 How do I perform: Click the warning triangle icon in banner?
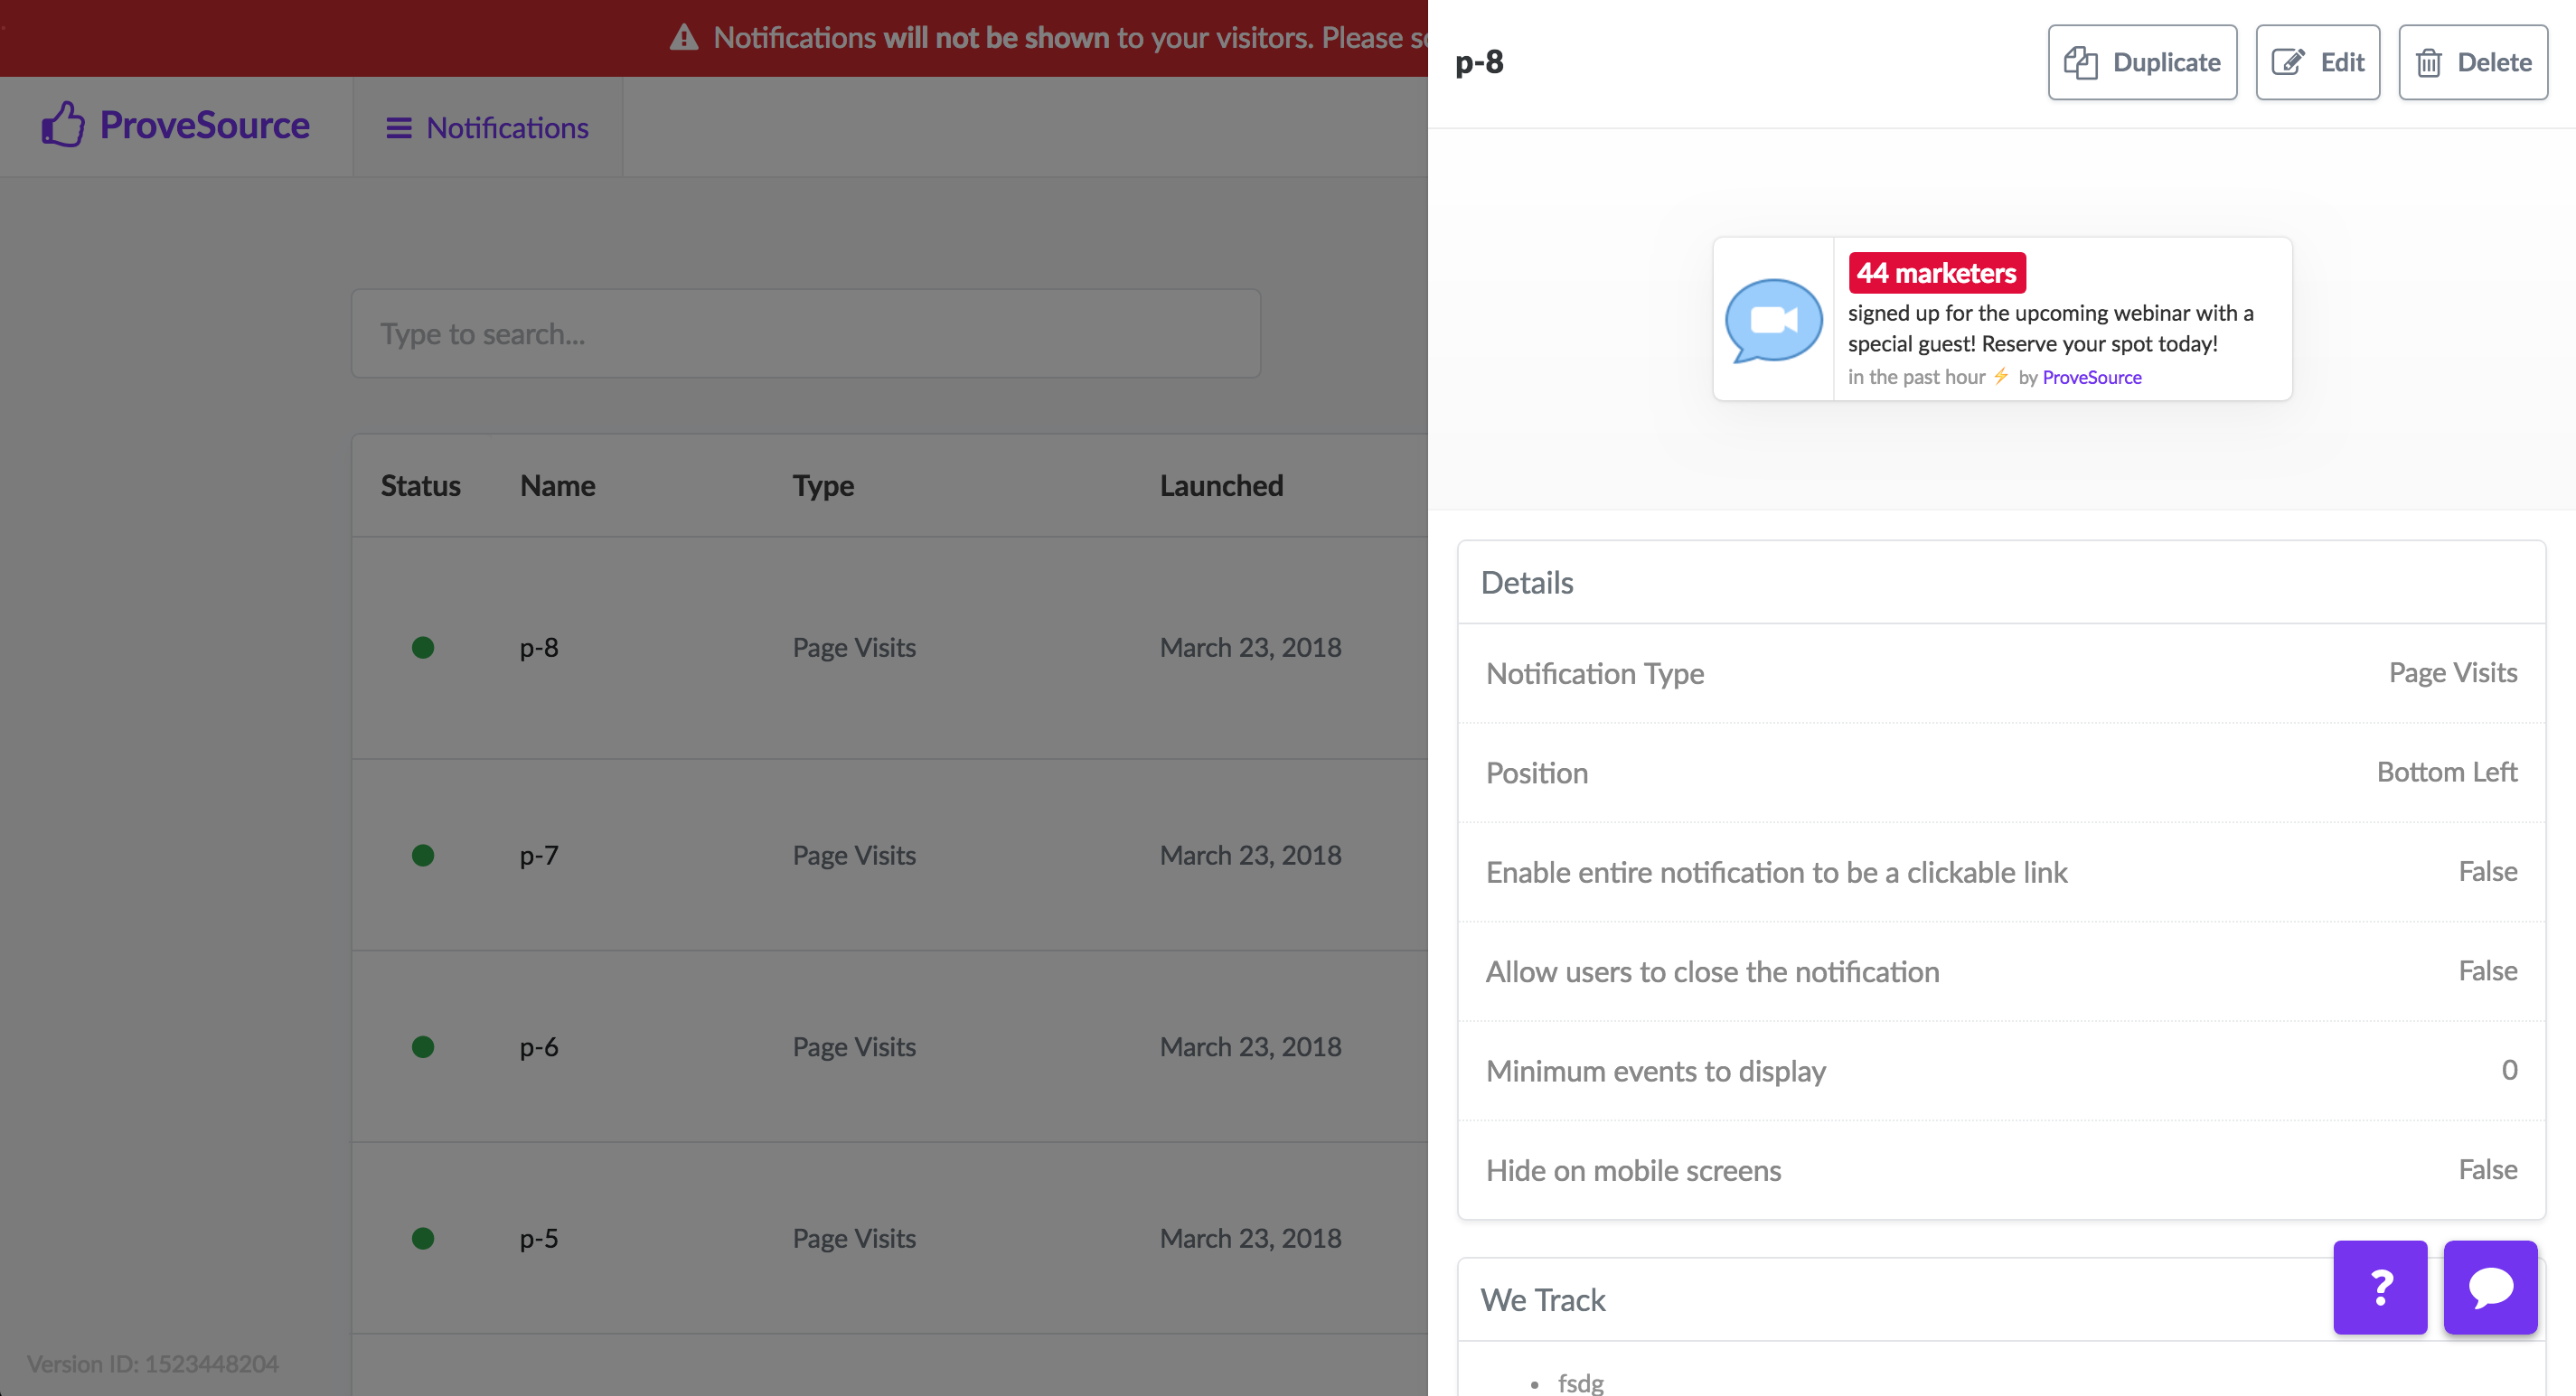point(684,38)
